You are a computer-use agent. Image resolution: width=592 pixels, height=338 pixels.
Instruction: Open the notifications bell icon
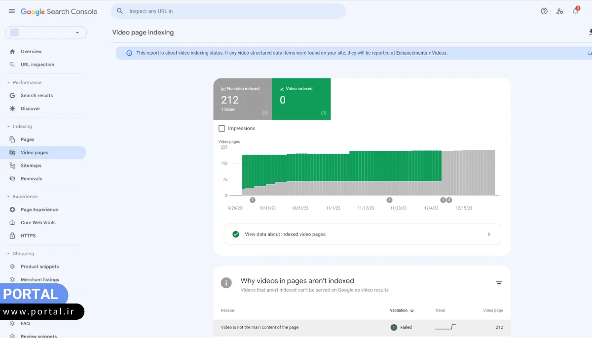575,11
